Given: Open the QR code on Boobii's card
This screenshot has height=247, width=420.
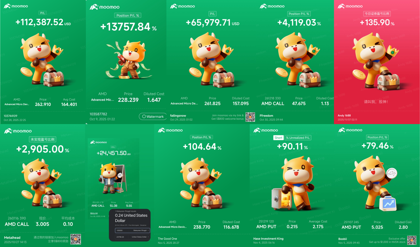Looking at the screenshot, I should (412, 240).
